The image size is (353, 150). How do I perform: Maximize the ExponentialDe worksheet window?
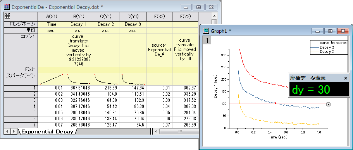click(x=198, y=7)
